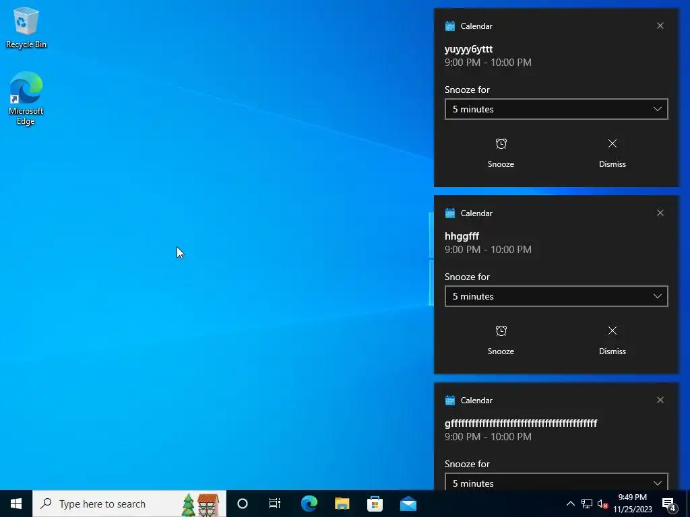Open the clock showing 9:49 PM
The width and height of the screenshot is (690, 517).
(633, 504)
